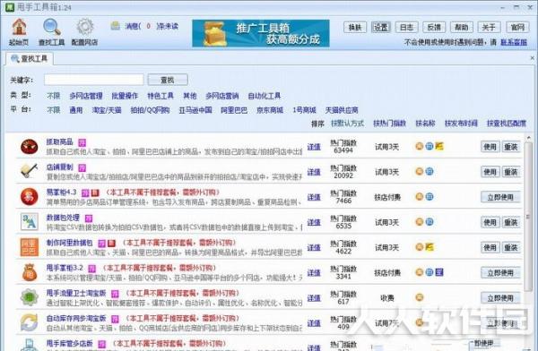Open 详情 for 甩手流量卫士淘宝版
This screenshot has height=351, width=538.
(x=314, y=298)
